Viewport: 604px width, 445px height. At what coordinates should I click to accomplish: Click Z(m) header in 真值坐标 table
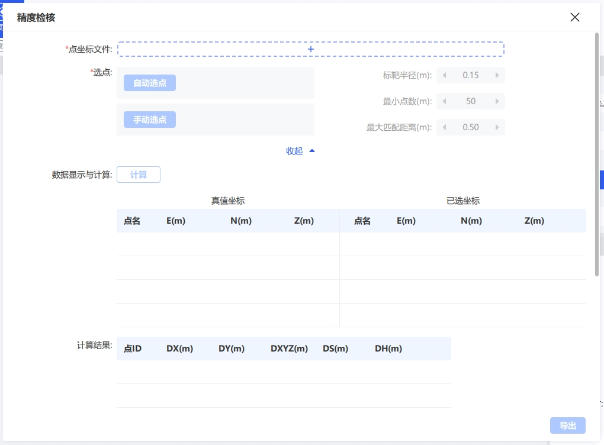304,221
